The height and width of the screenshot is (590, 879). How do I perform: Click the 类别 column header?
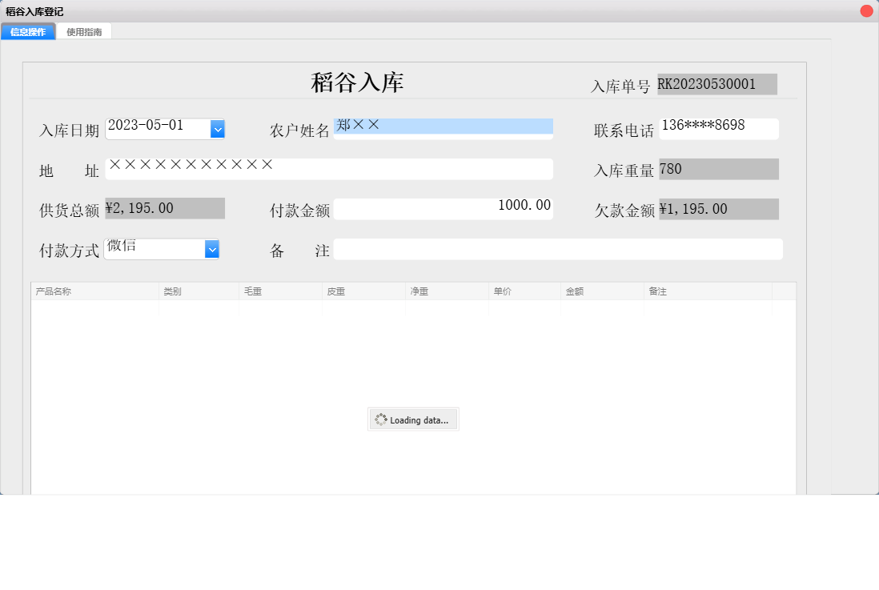click(199, 291)
